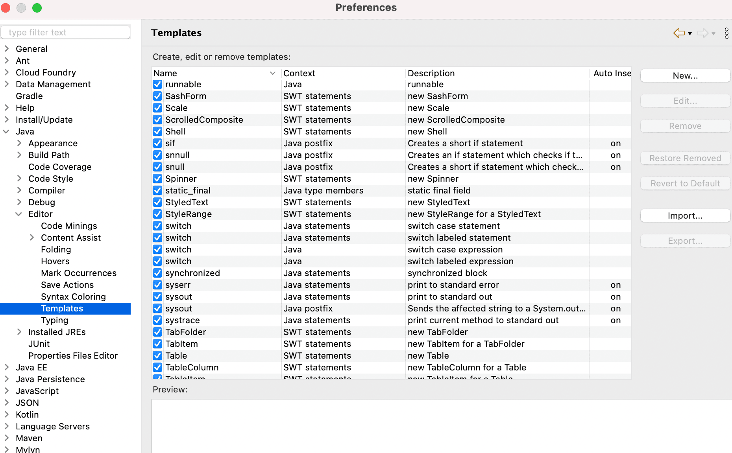Open Syntax Coloring preferences
Image resolution: width=732 pixels, height=453 pixels.
[73, 297]
